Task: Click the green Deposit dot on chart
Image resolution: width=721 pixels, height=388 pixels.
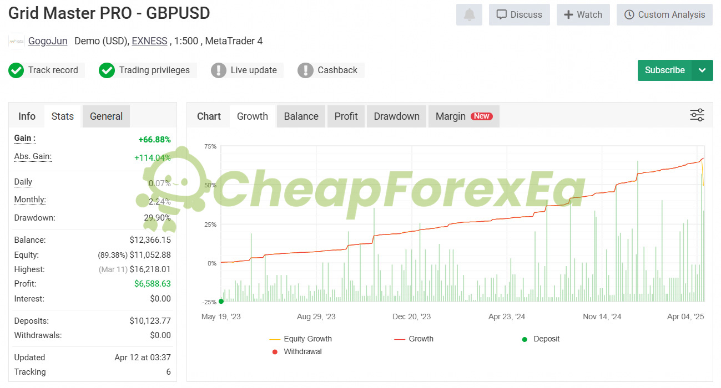Action: coord(221,301)
